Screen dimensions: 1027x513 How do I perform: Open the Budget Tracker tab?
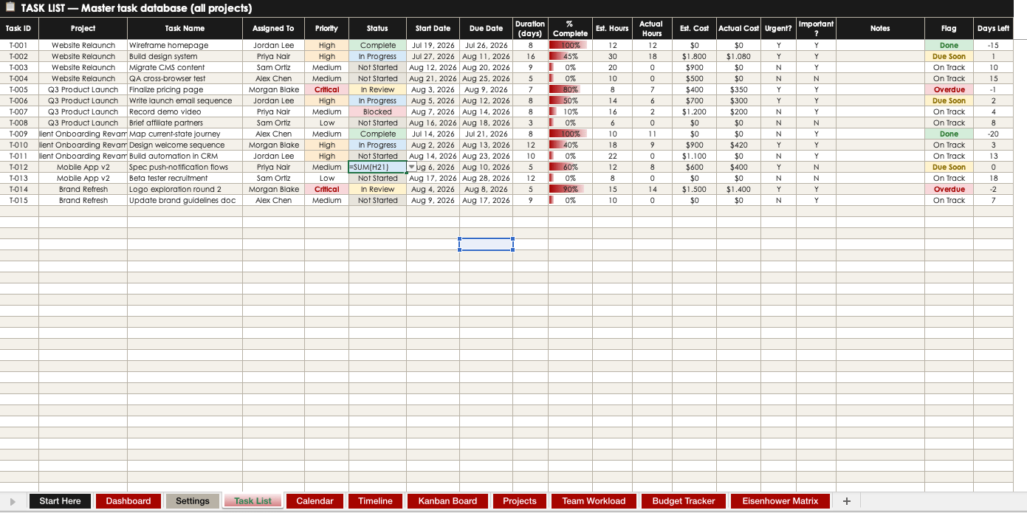tap(684, 501)
